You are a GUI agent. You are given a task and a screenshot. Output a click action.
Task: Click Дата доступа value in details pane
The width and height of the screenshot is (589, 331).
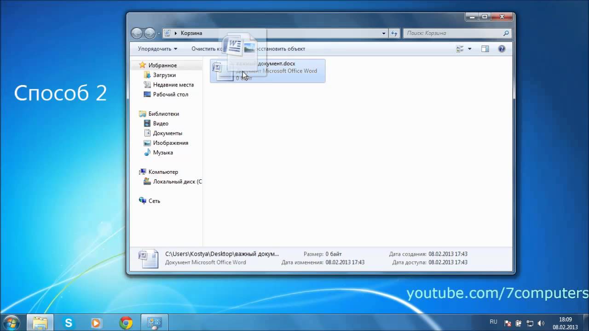448,263
